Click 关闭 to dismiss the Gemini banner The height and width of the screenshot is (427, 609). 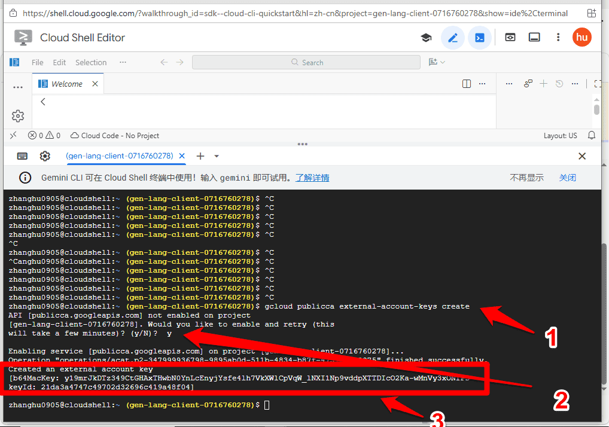[568, 178]
